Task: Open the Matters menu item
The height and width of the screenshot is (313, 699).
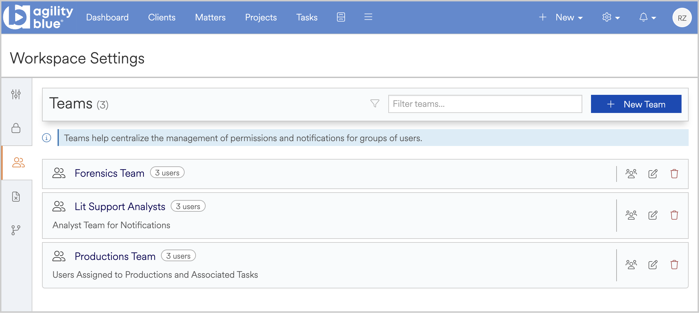Action: click(x=210, y=17)
